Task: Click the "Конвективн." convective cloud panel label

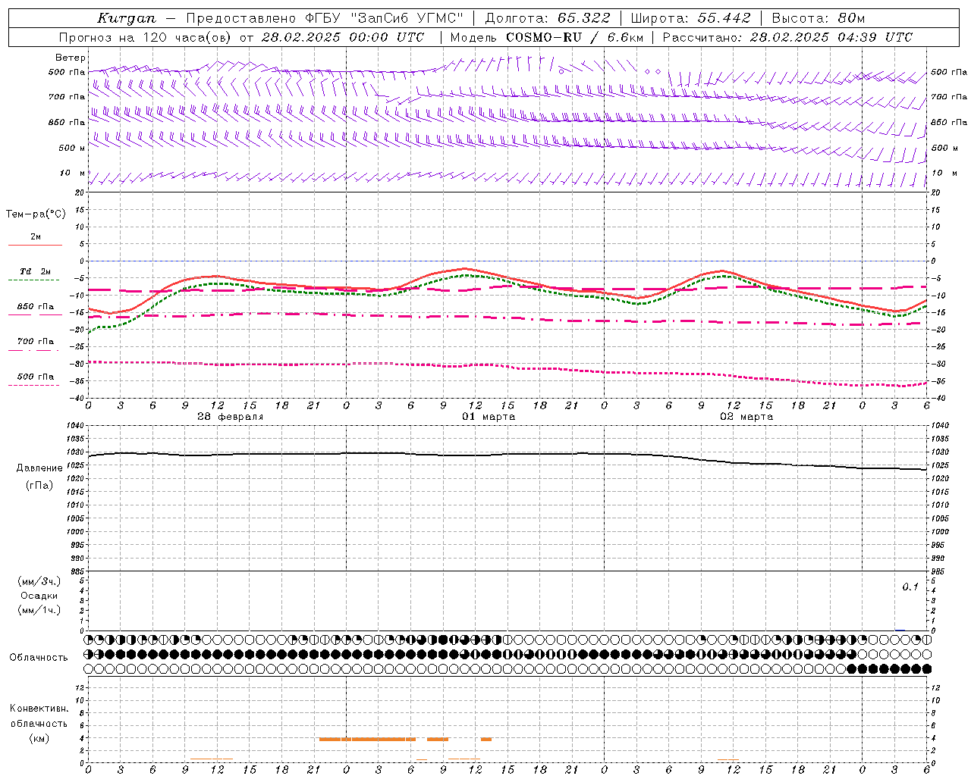Action: click(x=39, y=709)
